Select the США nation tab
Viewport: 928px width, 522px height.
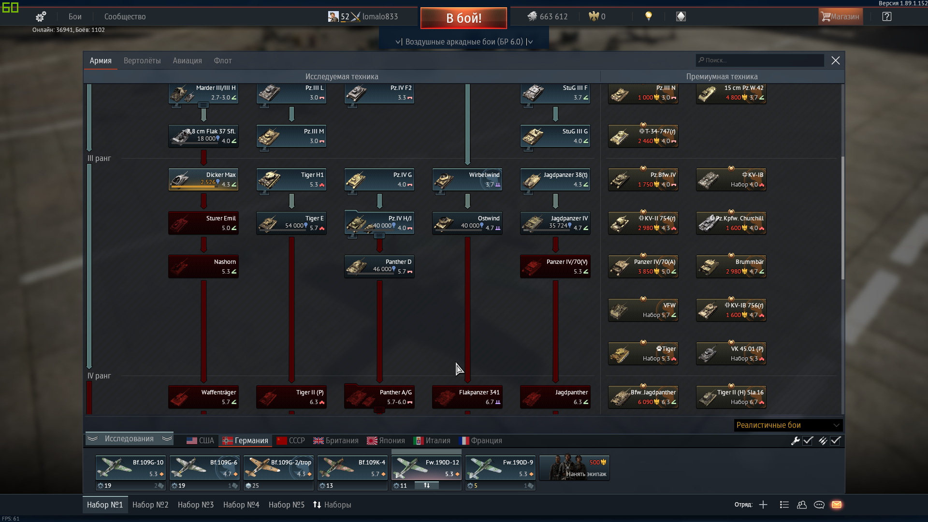click(200, 440)
